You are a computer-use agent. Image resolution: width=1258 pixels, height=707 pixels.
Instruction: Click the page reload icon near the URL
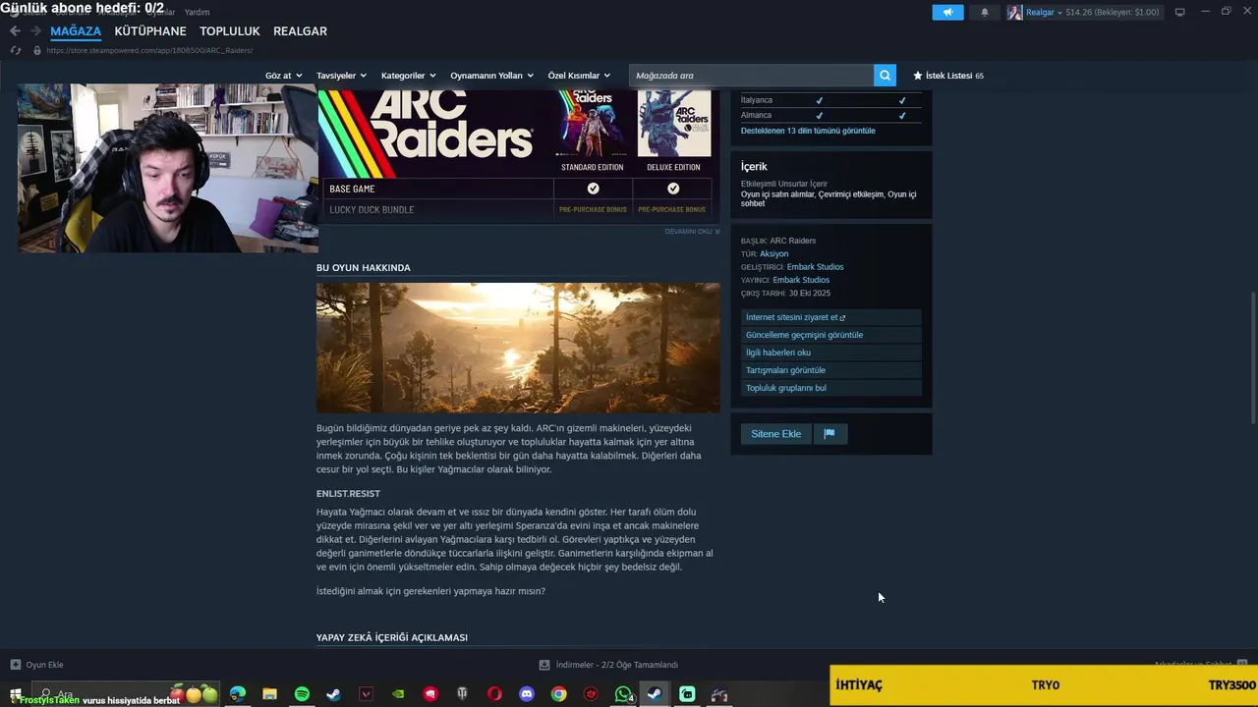16,50
